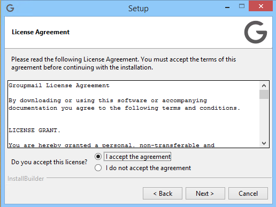Click the Setup title bar text
This screenshot has height=207, width=276.
tap(139, 9)
